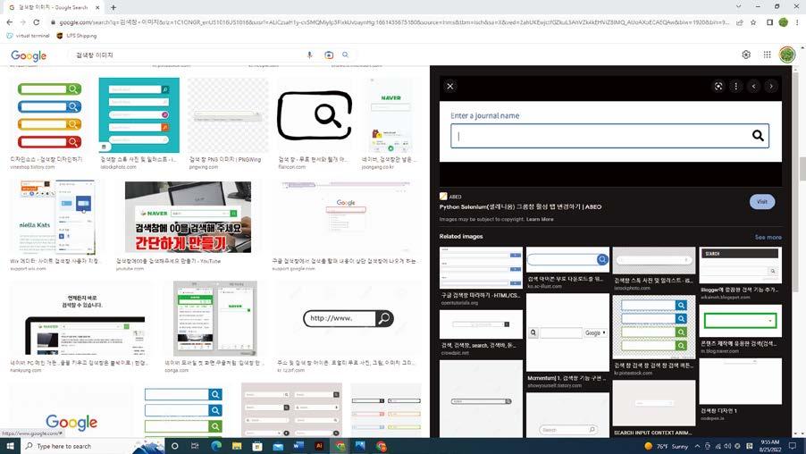The height and width of the screenshot is (454, 806).
Task: Open related image with blue round search
Action: (x=567, y=260)
